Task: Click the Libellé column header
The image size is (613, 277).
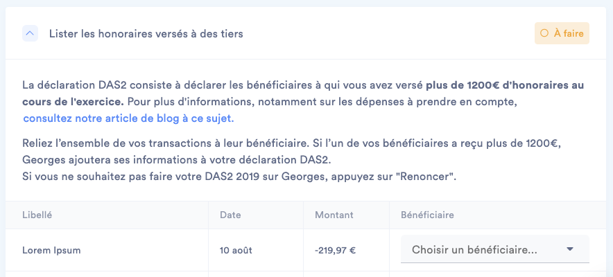Action: click(37, 215)
